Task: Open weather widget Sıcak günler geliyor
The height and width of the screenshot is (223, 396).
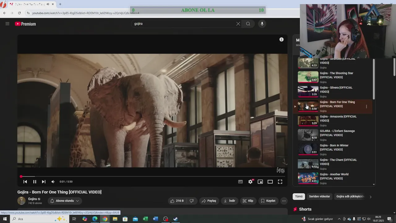Action: click(317, 219)
